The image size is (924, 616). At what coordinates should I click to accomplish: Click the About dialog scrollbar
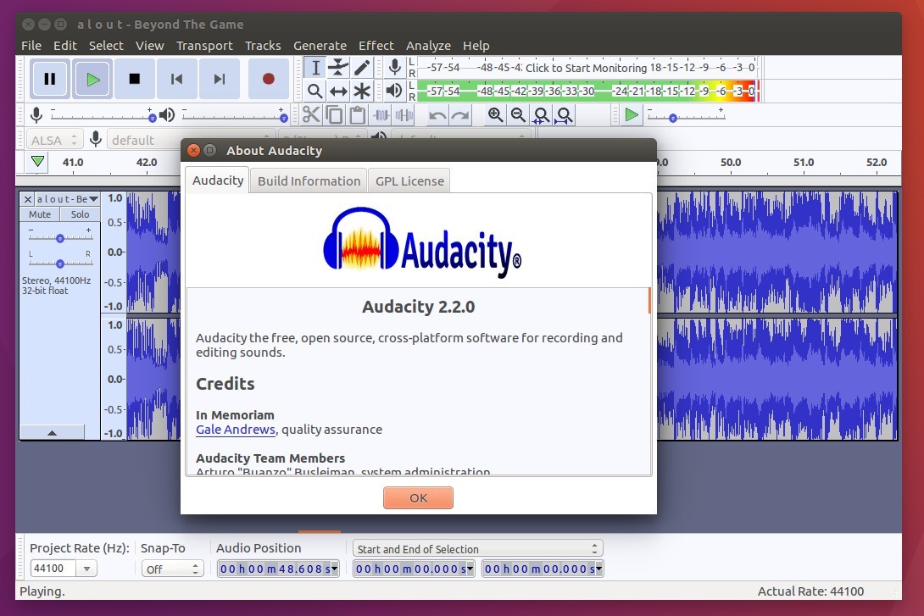pos(649,300)
